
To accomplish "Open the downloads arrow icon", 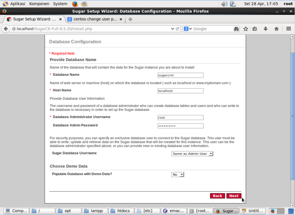I will click(x=265, y=29).
